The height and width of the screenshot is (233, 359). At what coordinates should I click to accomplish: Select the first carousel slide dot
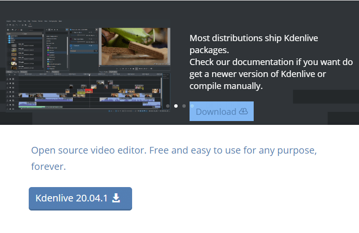(168, 106)
